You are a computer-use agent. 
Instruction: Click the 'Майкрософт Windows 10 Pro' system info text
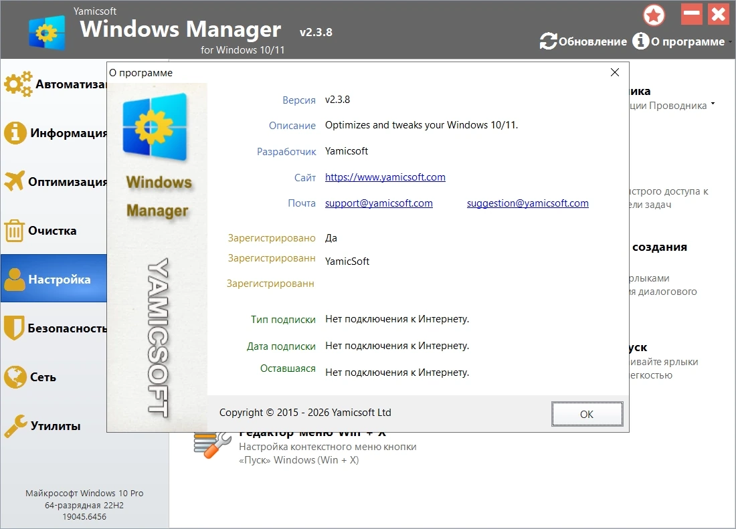pos(84,493)
